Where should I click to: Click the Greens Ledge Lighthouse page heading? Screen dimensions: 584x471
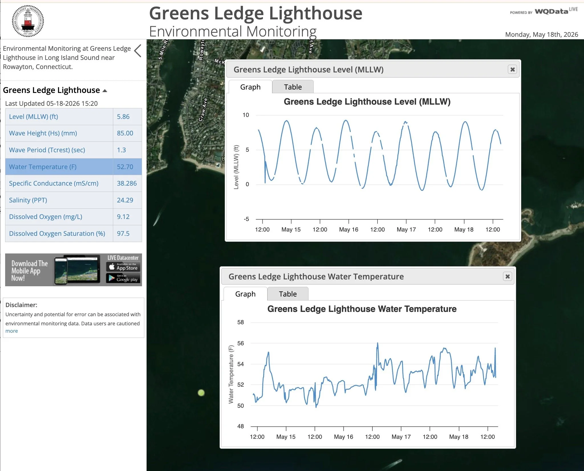(256, 13)
